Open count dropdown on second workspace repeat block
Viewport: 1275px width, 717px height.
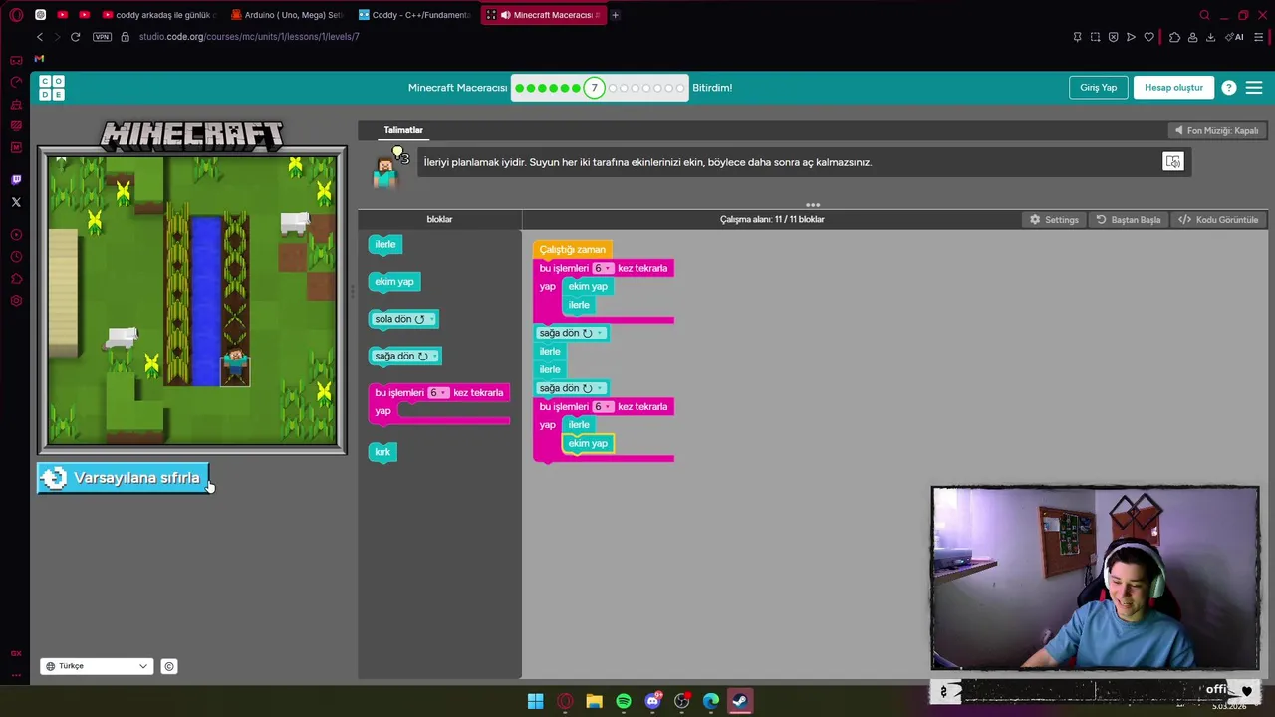click(602, 406)
